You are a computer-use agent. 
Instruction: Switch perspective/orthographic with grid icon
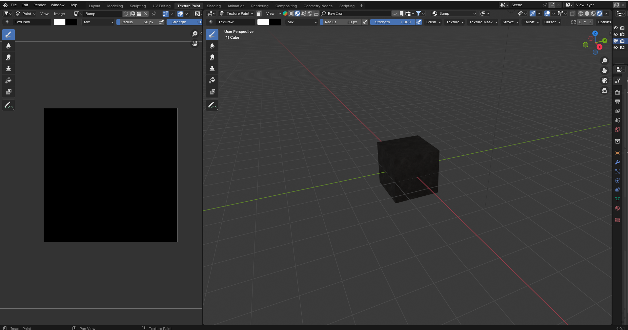coord(604,90)
